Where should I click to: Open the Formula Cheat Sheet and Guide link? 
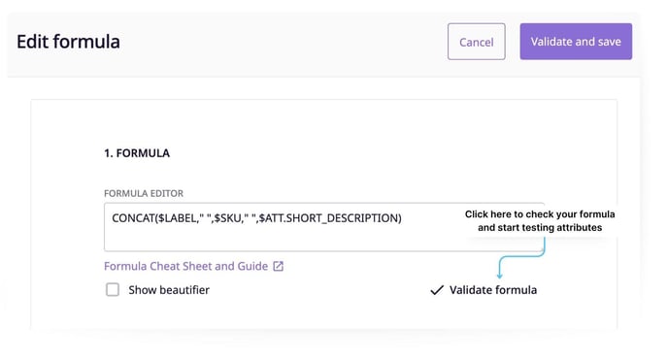click(185, 266)
